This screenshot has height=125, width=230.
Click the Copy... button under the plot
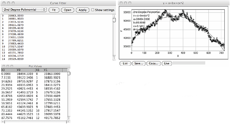coord(153,63)
